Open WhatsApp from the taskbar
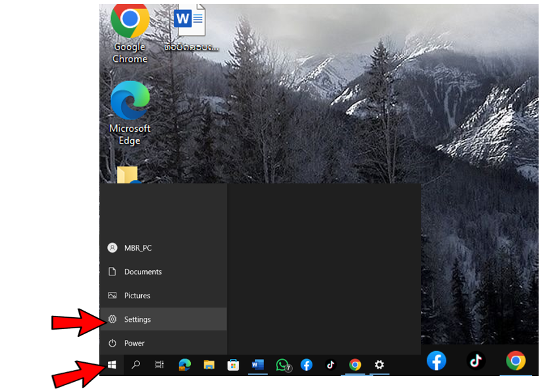Viewport: 553px width, 389px height. [282, 365]
